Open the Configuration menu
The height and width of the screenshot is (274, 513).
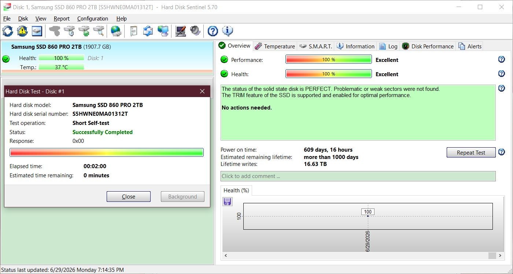(x=93, y=19)
